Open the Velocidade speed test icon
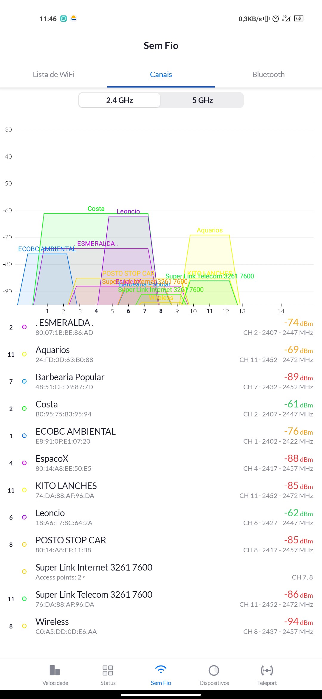322x699 pixels. pos(55,670)
